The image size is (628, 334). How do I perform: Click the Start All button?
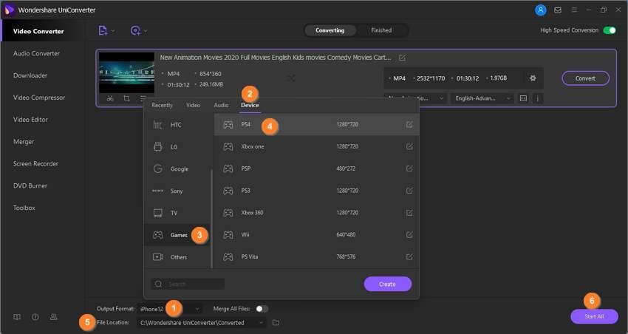click(x=594, y=316)
